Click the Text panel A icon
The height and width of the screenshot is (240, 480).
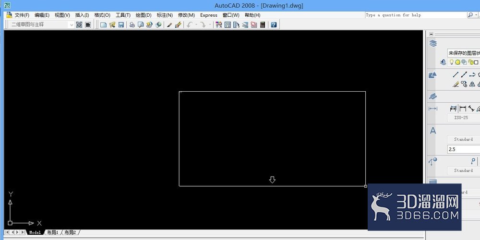(x=433, y=131)
